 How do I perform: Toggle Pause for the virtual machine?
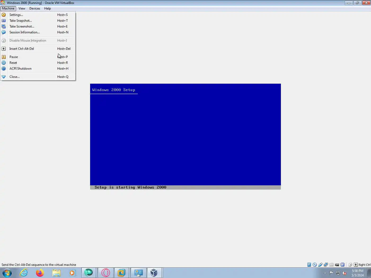coord(38,57)
